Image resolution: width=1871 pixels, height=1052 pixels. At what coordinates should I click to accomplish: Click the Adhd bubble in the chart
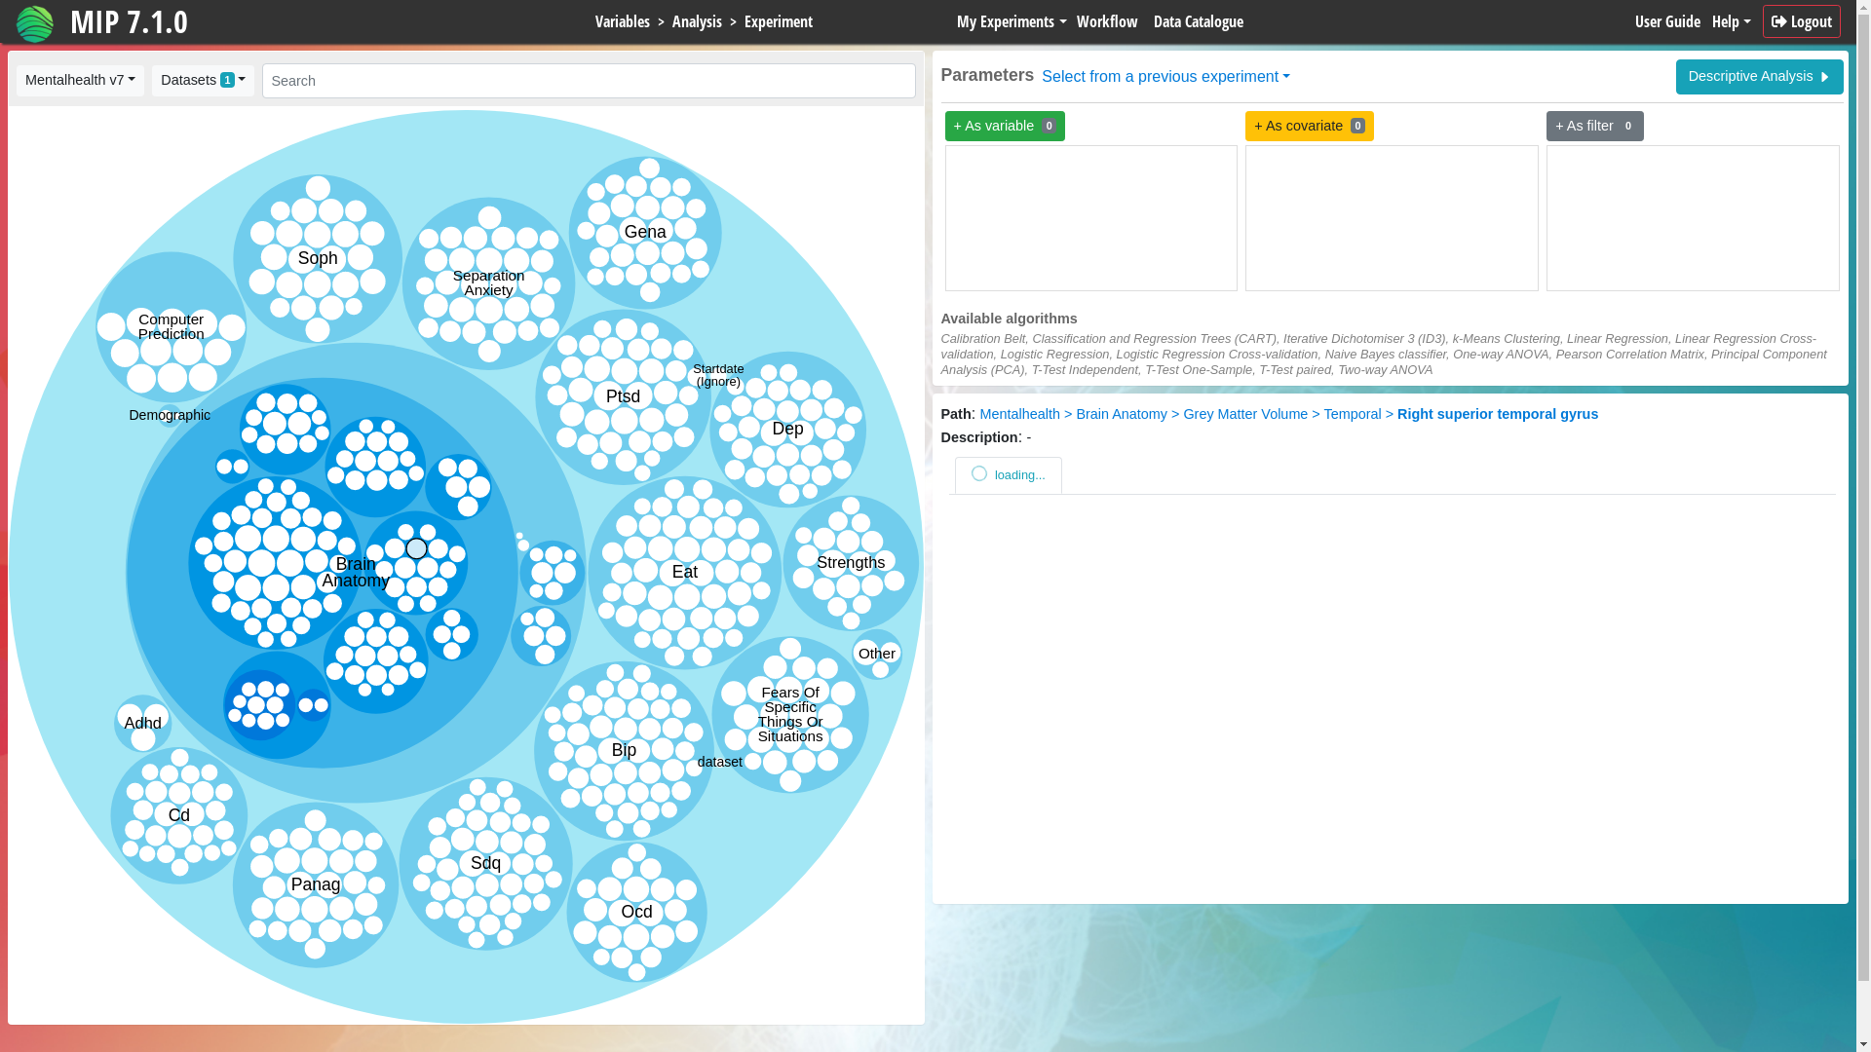click(142, 723)
